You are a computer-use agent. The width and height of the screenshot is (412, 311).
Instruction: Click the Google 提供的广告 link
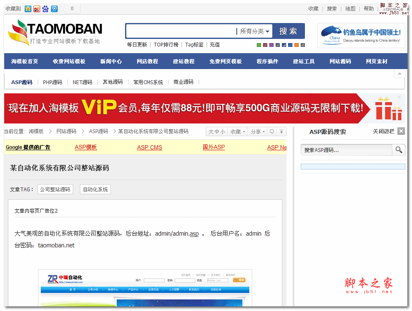(28, 147)
